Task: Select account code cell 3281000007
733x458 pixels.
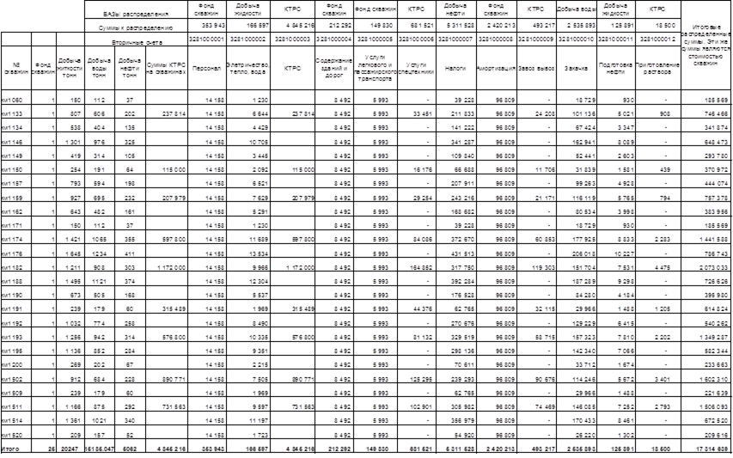Action: coord(455,40)
